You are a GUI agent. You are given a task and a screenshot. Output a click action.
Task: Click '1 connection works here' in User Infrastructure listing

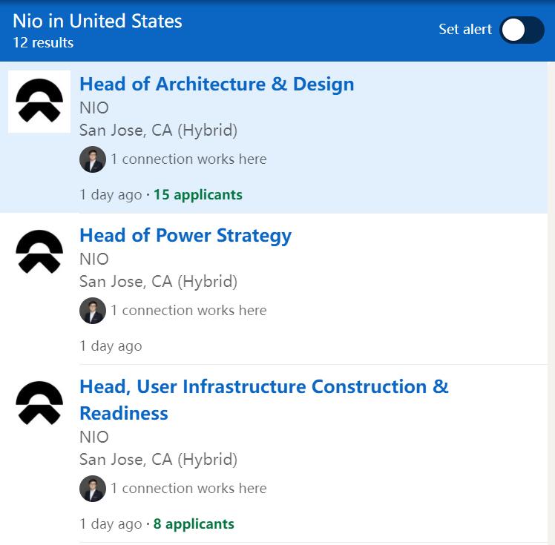click(188, 489)
